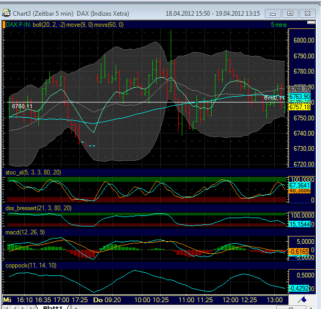The height and width of the screenshot is (309, 321).
Task: Click the 10:25 time axis label
Action: pyautogui.click(x=161, y=300)
